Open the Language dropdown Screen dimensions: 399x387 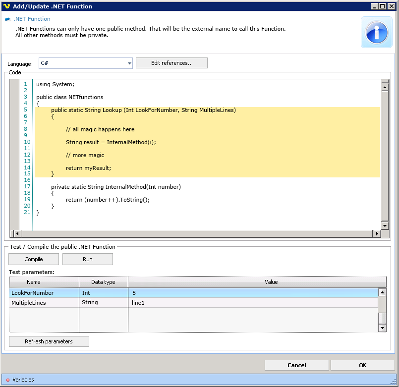[x=129, y=63]
